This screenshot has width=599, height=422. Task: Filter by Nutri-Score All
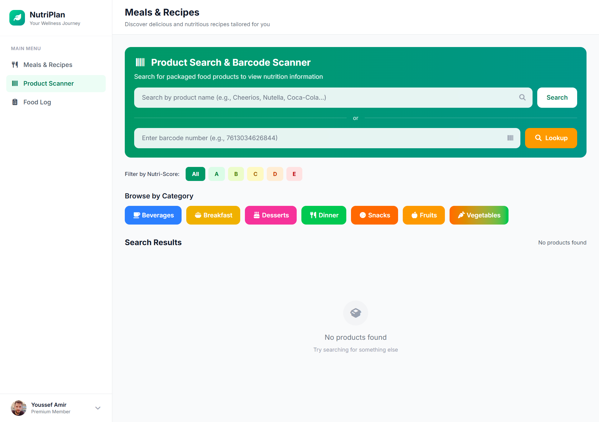coord(195,174)
